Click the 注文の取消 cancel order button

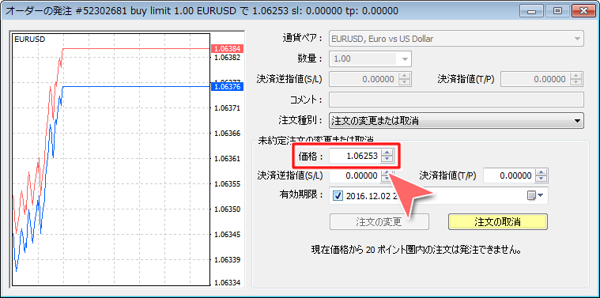[497, 222]
